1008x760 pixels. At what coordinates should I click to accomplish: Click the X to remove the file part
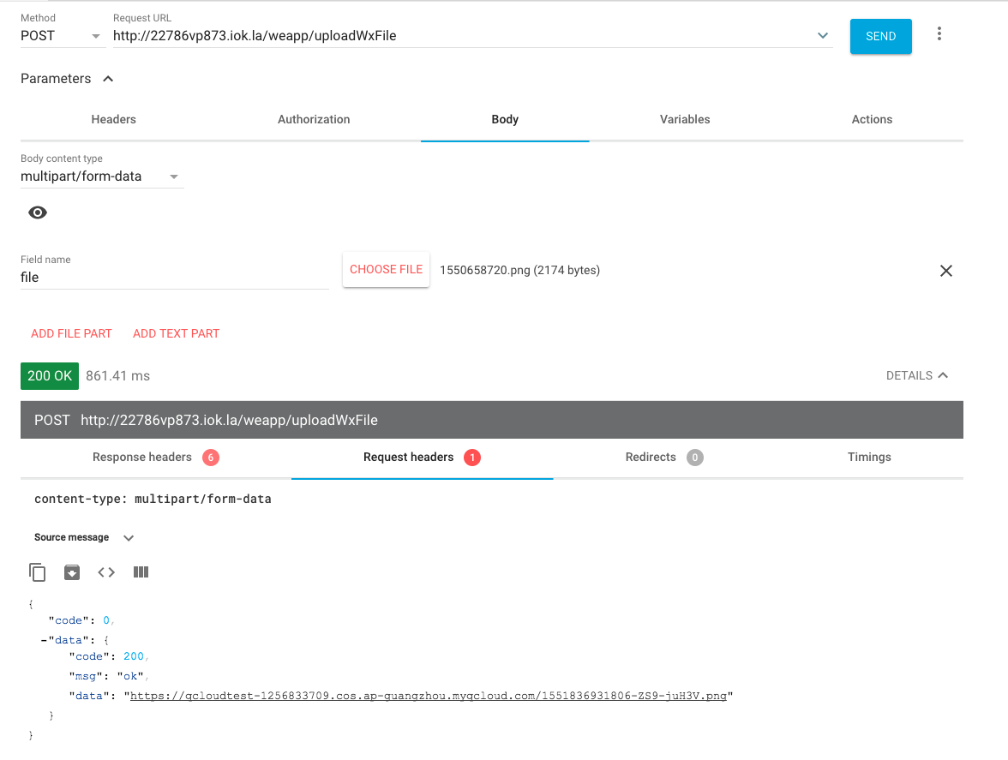tap(946, 270)
